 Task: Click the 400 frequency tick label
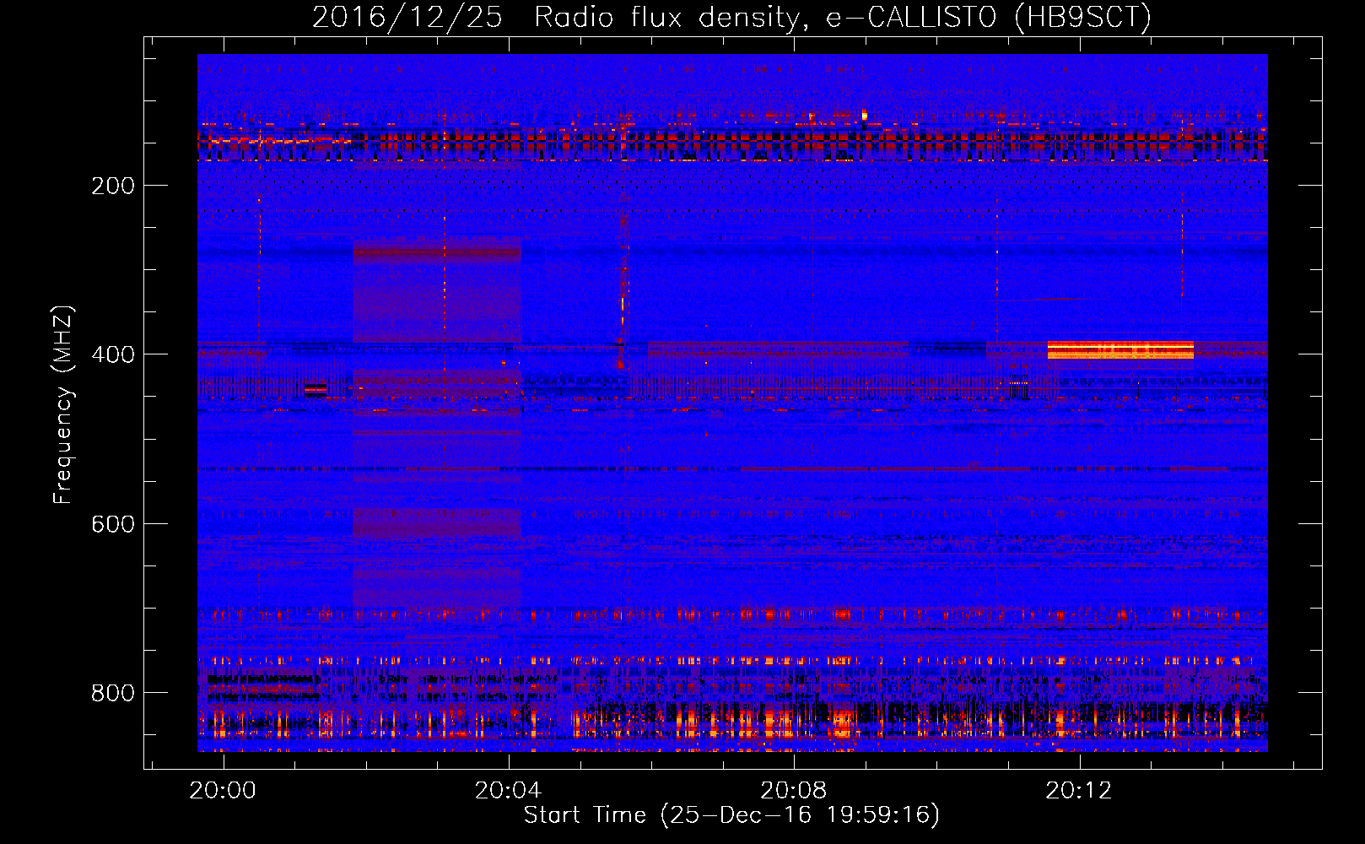click(x=113, y=354)
